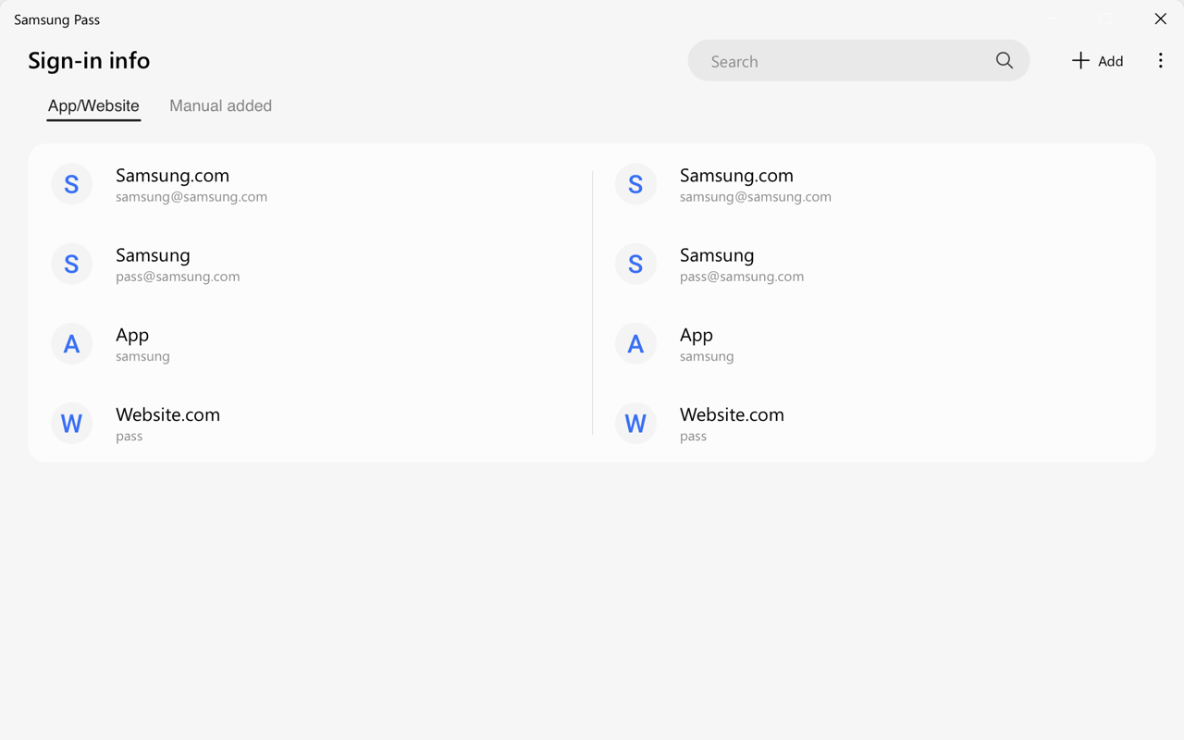This screenshot has width=1184, height=740.
Task: Switch to the Manual added tab
Action: pos(220,106)
